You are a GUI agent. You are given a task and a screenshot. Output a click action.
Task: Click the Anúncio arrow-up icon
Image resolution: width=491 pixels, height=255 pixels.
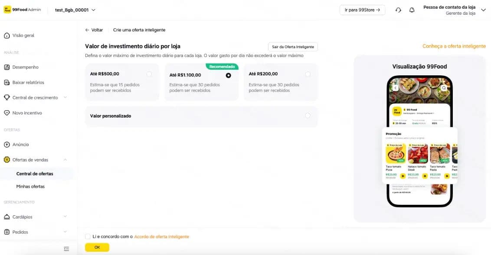[x=7, y=145]
